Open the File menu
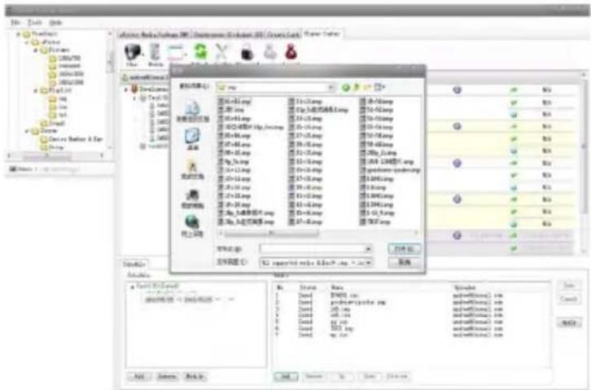Viewport: 591px width, 390px height. tap(15, 23)
